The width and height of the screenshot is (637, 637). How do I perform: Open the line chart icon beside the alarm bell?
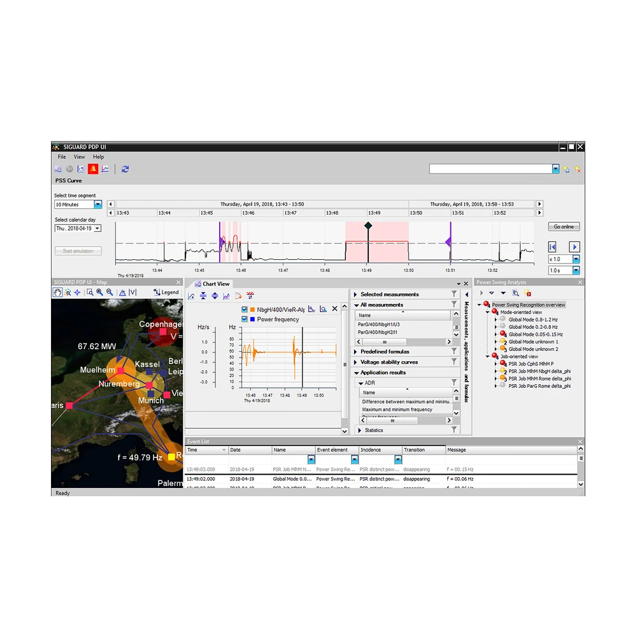pyautogui.click(x=105, y=169)
